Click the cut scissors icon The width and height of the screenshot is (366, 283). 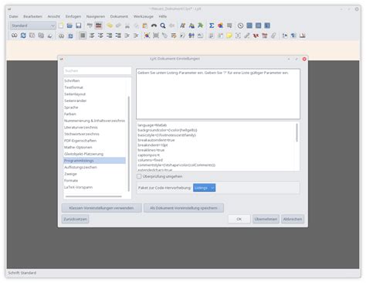pos(127,26)
